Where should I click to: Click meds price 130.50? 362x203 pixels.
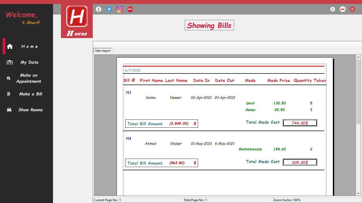pos(280,103)
